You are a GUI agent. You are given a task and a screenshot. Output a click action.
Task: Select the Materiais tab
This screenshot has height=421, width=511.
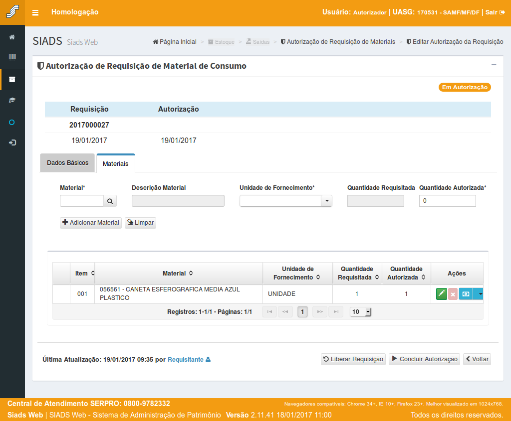click(116, 163)
